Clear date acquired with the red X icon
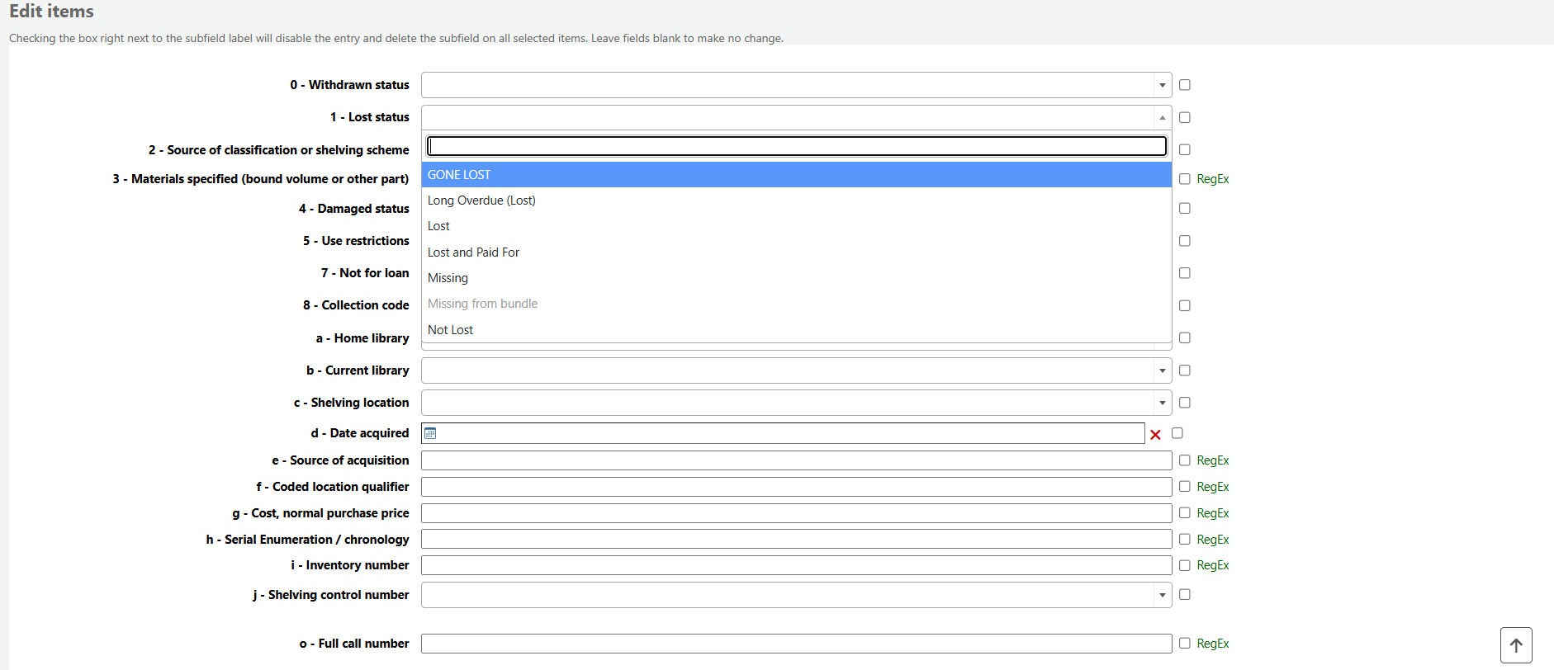Screen dimensions: 1554x670 pyautogui.click(x=1155, y=435)
